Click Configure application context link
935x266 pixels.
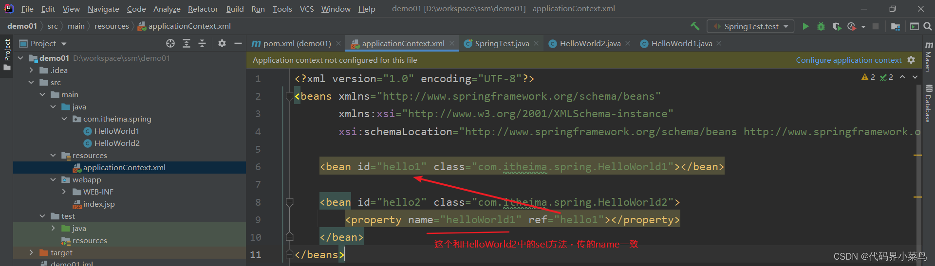click(849, 60)
